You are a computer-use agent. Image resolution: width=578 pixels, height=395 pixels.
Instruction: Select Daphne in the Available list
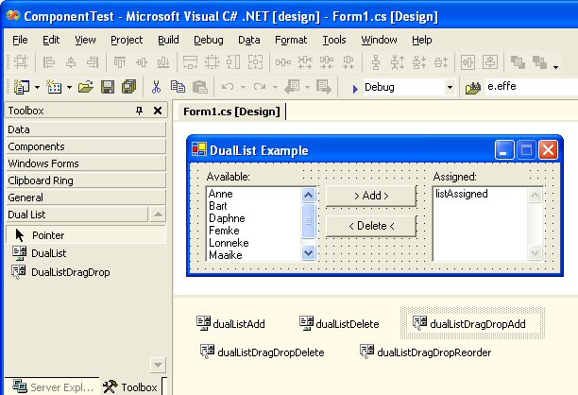click(227, 218)
